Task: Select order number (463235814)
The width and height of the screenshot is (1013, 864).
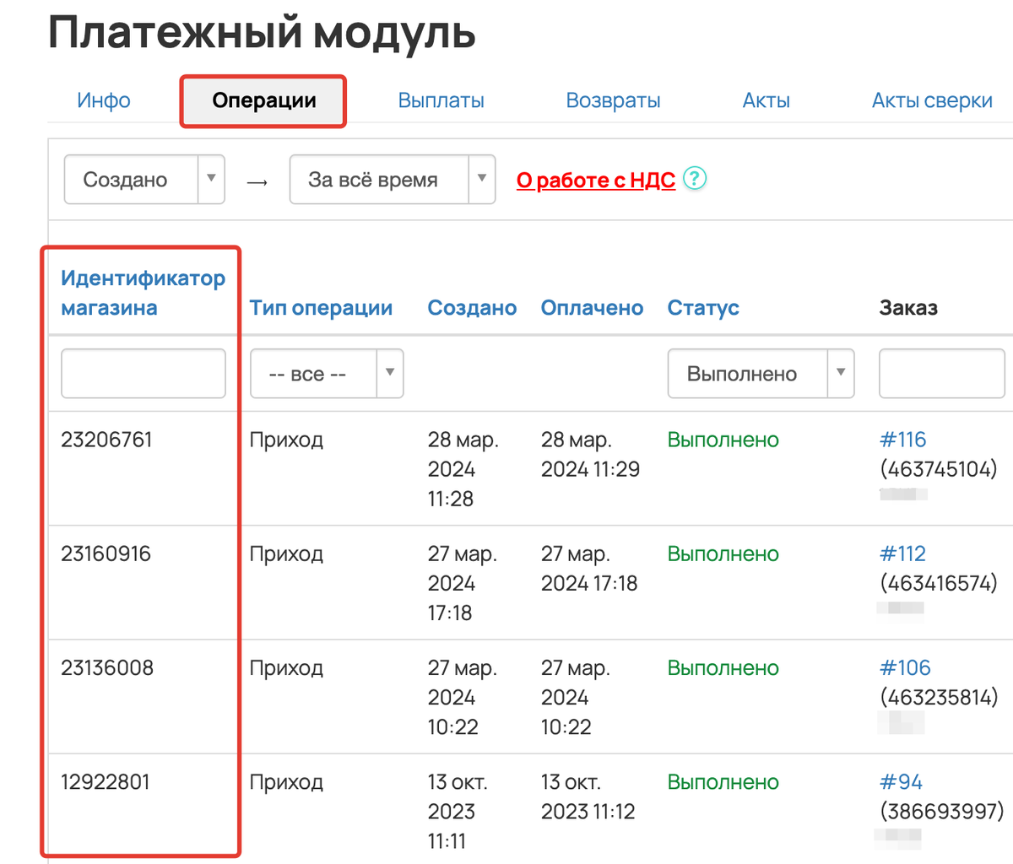Action: point(940,697)
